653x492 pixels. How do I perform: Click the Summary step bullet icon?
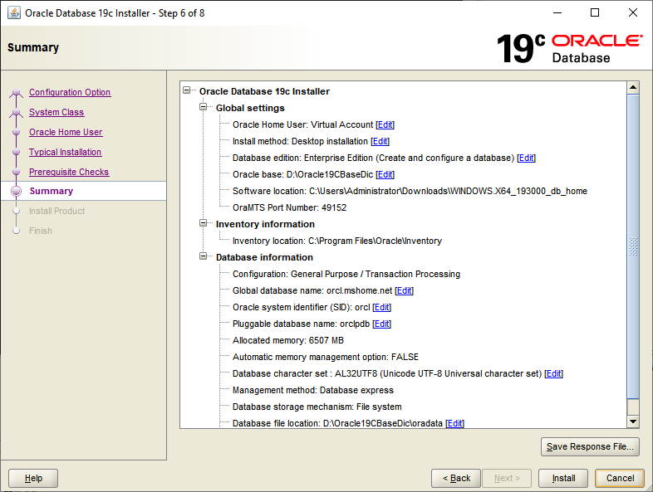coord(17,191)
